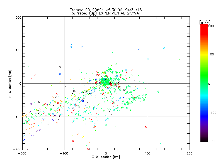The height and width of the screenshot is (167, 223).
Task: Click the y-axis tick label '-200'
Action: tap(17, 149)
